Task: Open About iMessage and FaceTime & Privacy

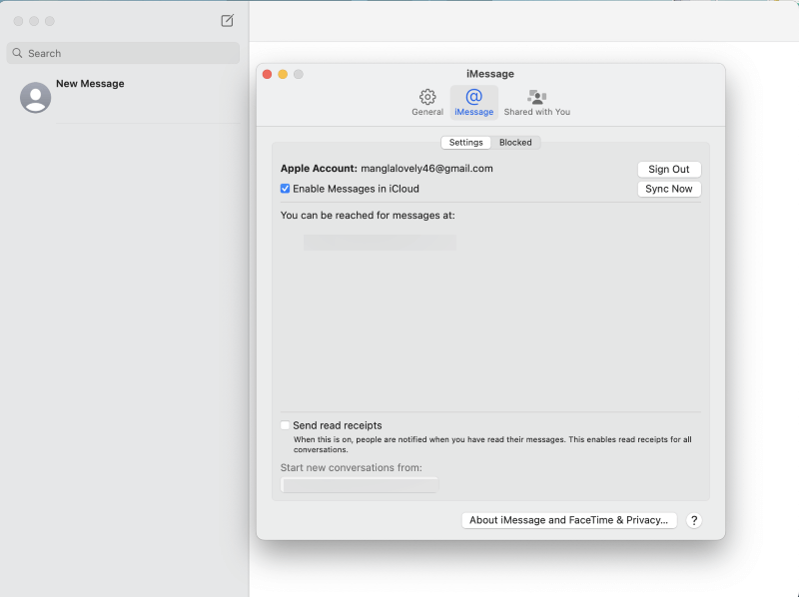Action: click(568, 520)
